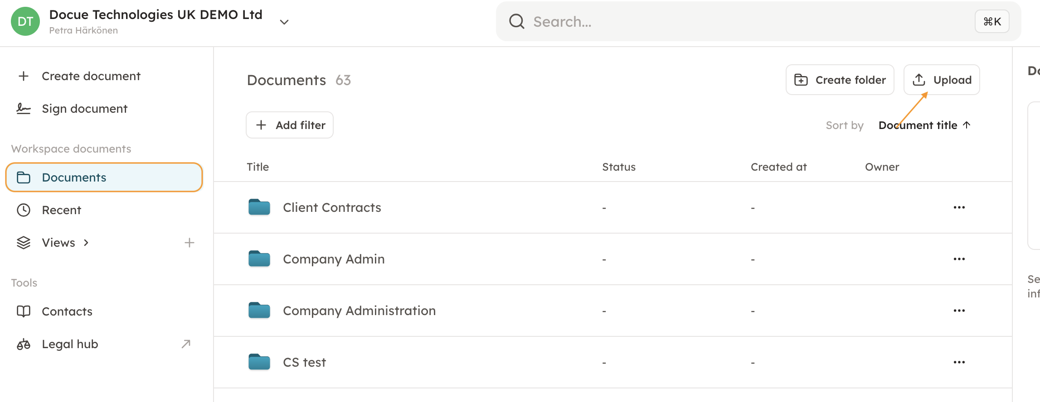The height and width of the screenshot is (402, 1040).
Task: Select Documents in Workspace documents
Action: click(74, 177)
